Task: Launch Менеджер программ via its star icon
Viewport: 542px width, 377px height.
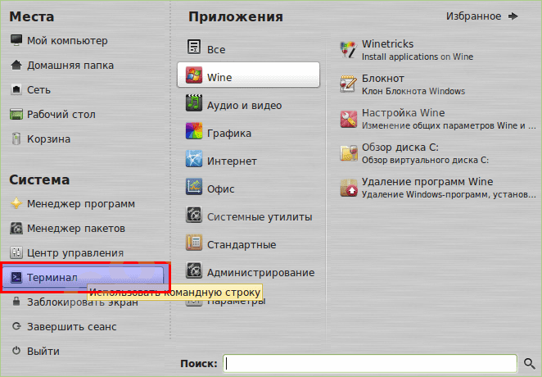Action: pos(16,203)
